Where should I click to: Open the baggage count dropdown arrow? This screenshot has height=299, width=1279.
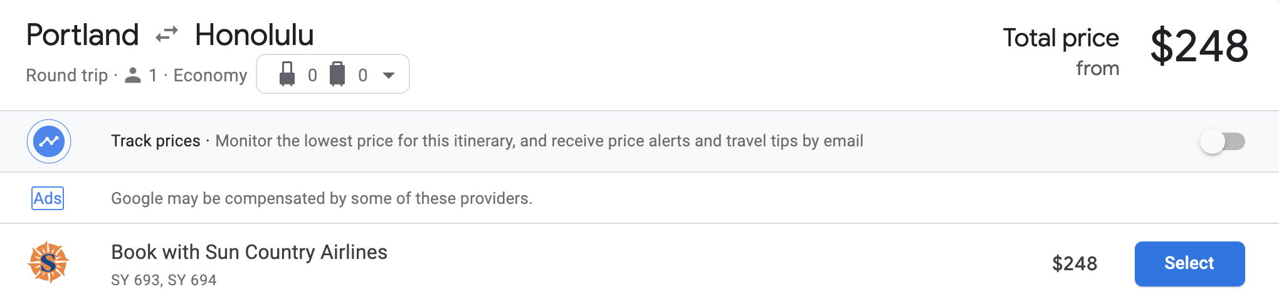[x=389, y=75]
